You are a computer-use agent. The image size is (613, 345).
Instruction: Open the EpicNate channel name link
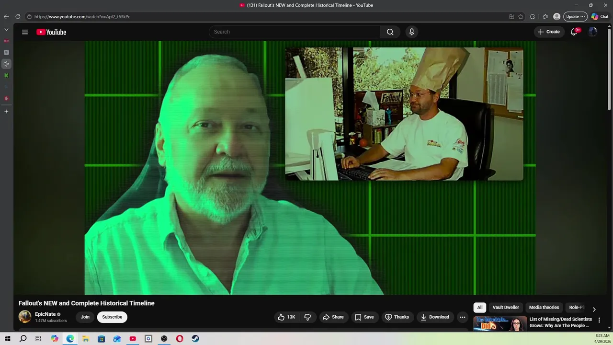45,314
